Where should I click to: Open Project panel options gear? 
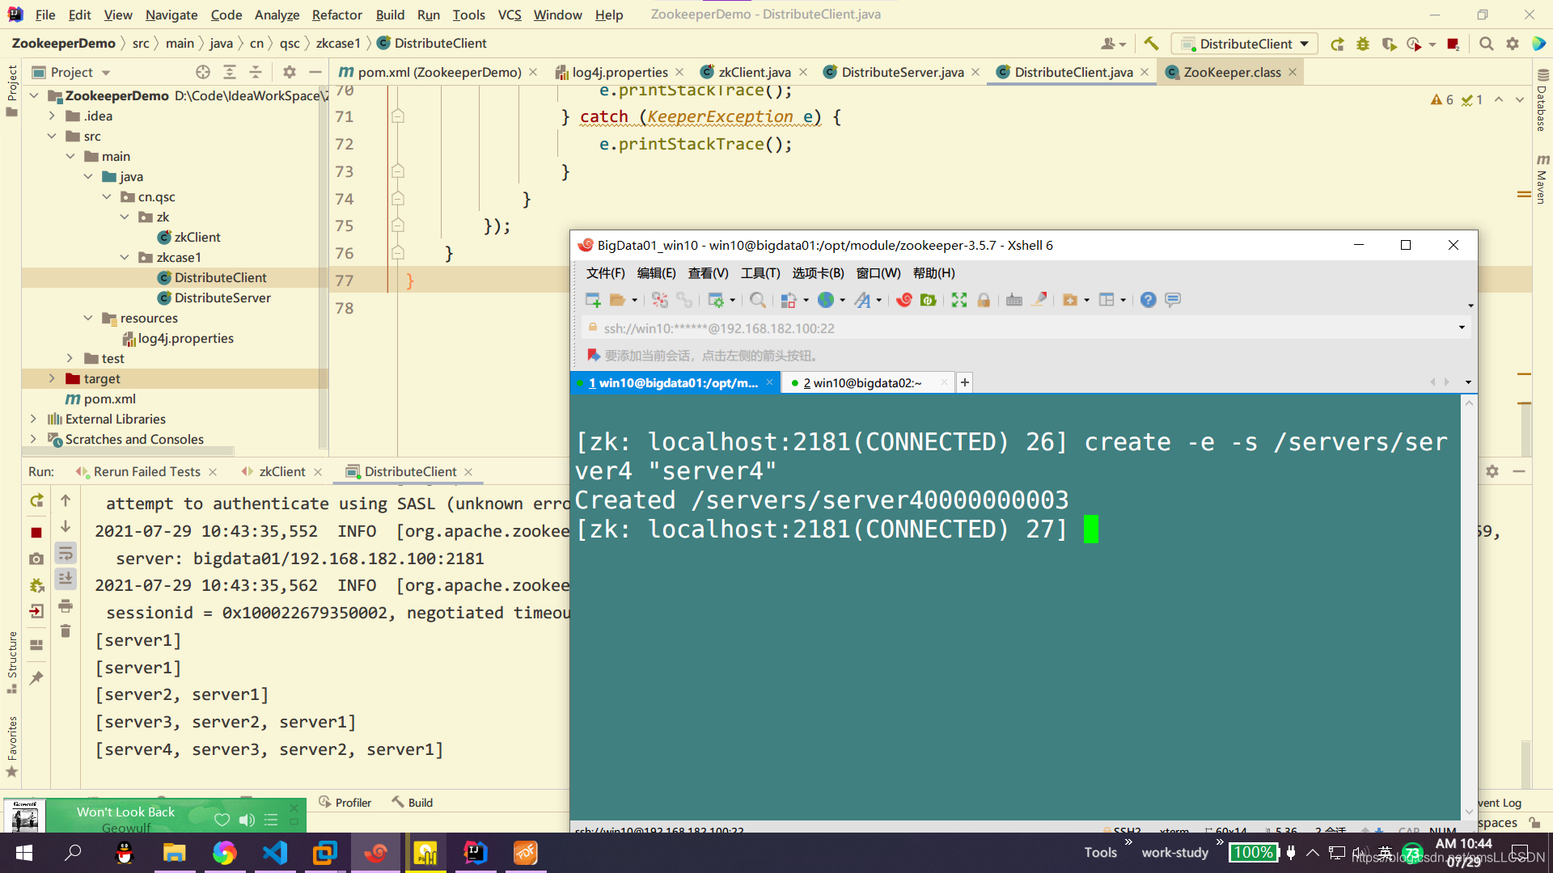click(289, 72)
